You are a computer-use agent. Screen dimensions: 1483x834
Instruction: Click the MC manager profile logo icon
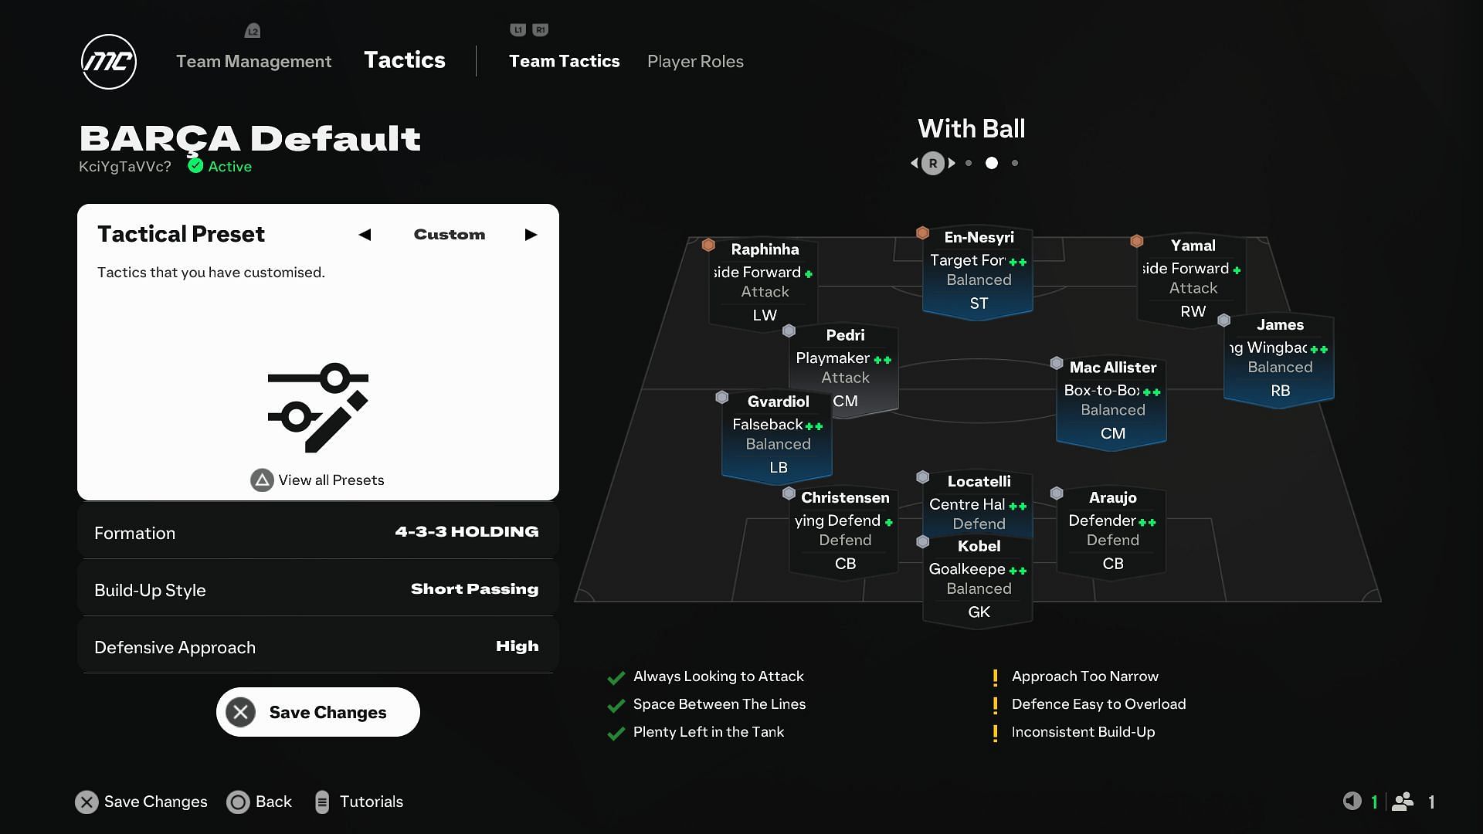(x=108, y=61)
